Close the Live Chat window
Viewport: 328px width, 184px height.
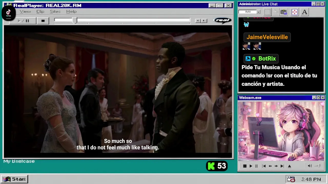point(323,4)
